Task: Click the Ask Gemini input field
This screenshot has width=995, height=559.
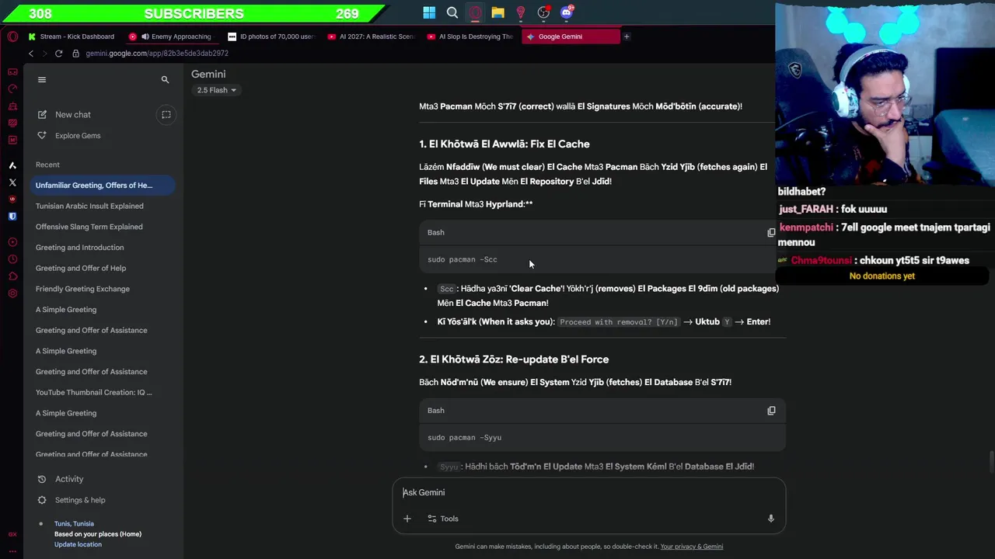Action: tap(588, 492)
